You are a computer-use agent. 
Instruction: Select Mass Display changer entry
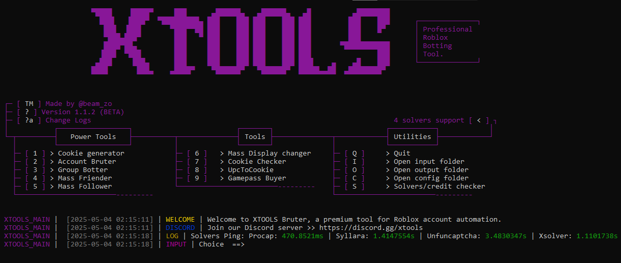click(x=270, y=153)
